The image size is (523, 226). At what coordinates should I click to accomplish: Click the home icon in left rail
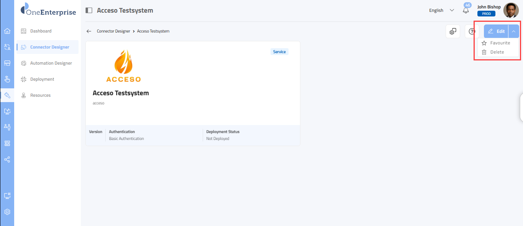(7, 31)
